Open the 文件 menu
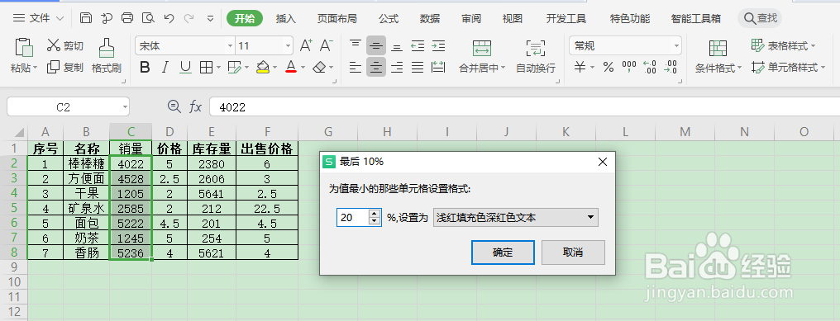840x321 pixels. click(39, 18)
